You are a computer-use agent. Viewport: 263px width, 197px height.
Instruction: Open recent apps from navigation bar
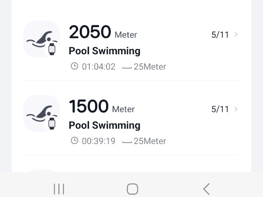pyautogui.click(x=59, y=189)
